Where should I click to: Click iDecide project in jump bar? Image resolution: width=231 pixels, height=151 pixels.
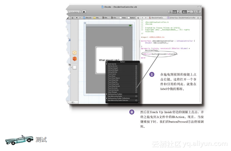pyautogui.click(x=87, y=18)
